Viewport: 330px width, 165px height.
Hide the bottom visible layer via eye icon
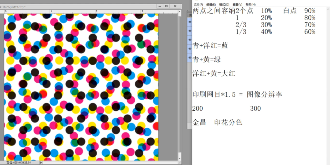tap(190, 58)
